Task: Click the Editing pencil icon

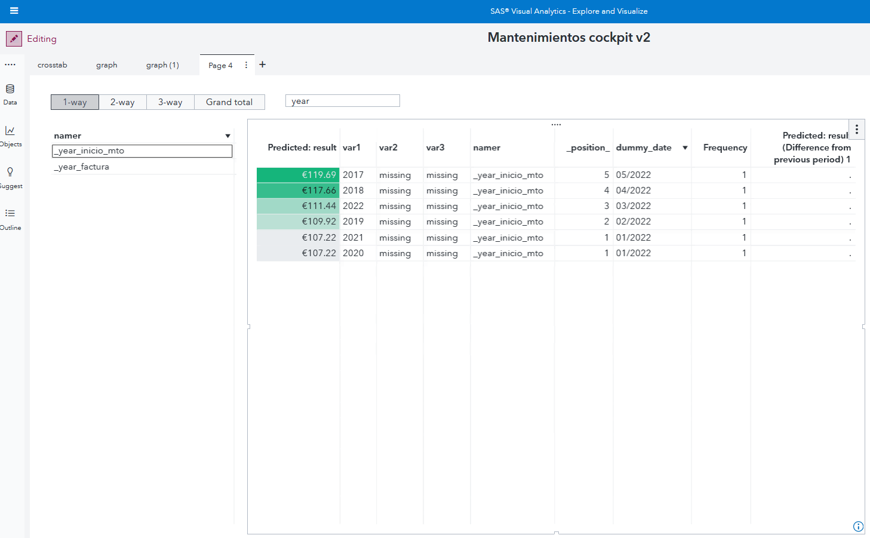Action: (x=13, y=38)
